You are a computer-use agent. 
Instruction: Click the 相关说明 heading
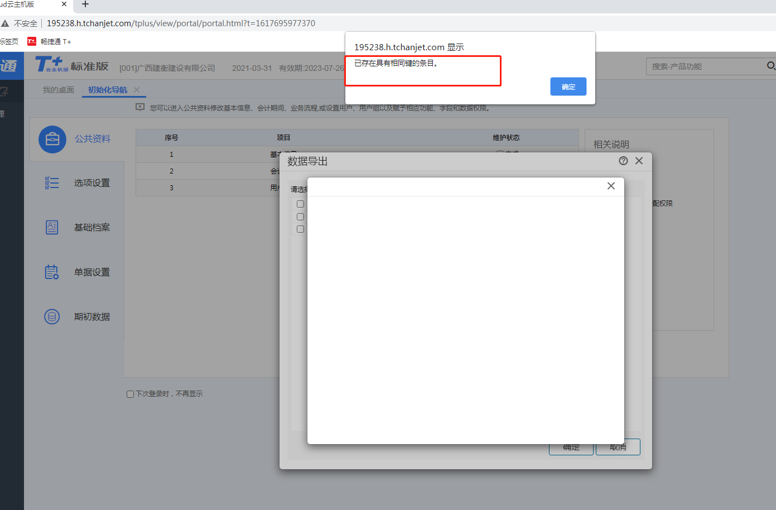(611, 145)
